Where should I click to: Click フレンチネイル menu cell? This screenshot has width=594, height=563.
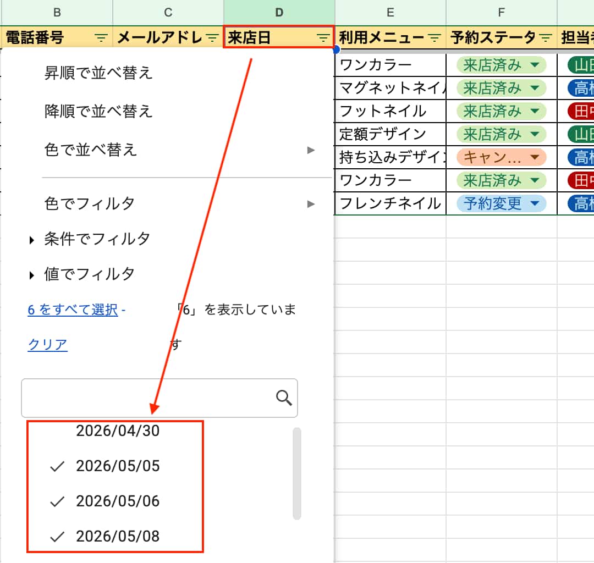391,203
